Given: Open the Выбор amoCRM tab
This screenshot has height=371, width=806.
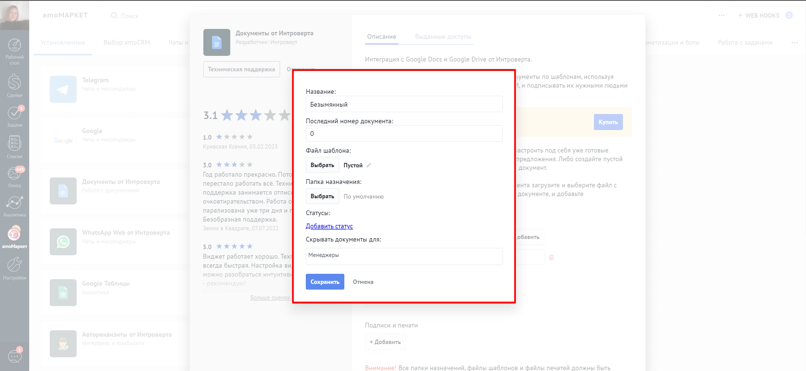Looking at the screenshot, I should tap(127, 42).
